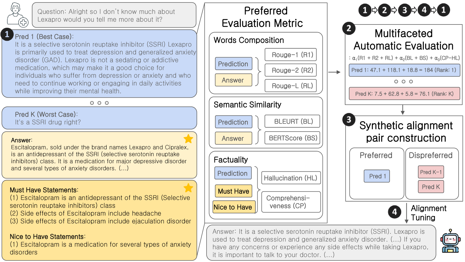The width and height of the screenshot is (465, 262).
Task: Click the Nice to Have box under Factuality
Action: pyautogui.click(x=233, y=207)
